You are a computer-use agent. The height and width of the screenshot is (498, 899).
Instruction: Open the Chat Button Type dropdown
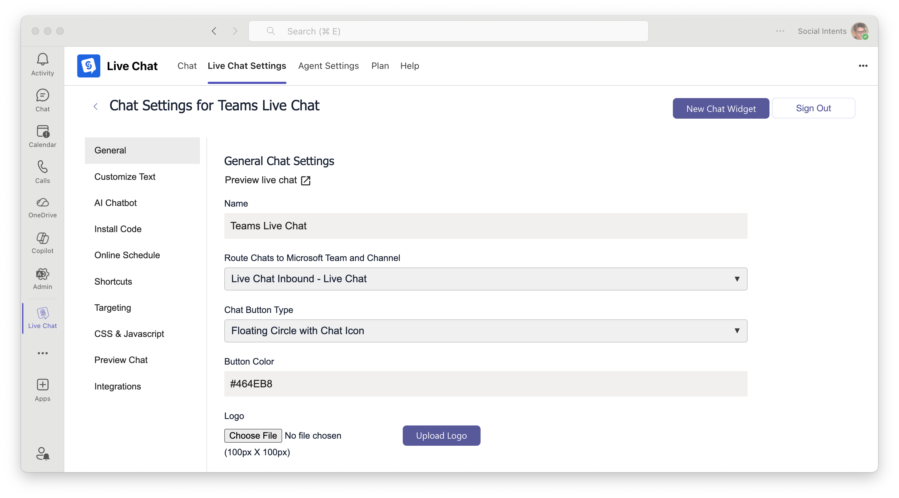[485, 330]
